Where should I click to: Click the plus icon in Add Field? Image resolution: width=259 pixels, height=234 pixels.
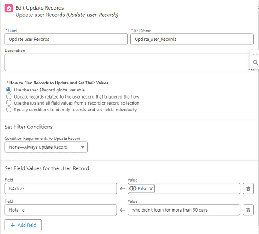[x=13, y=225]
